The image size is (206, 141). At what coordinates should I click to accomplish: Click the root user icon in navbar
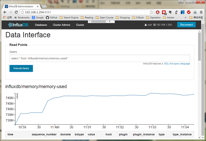click(145, 25)
